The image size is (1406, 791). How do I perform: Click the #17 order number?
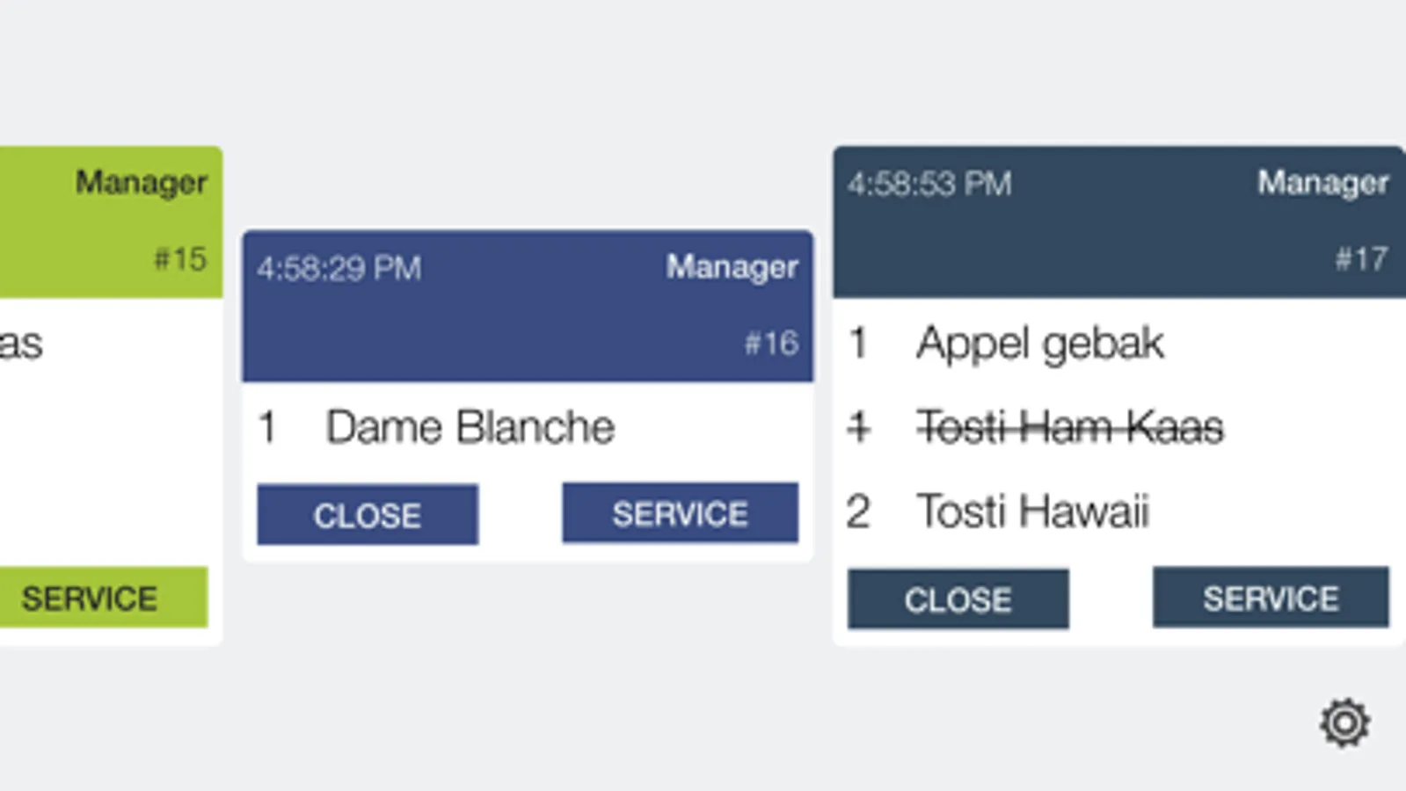pos(1361,258)
